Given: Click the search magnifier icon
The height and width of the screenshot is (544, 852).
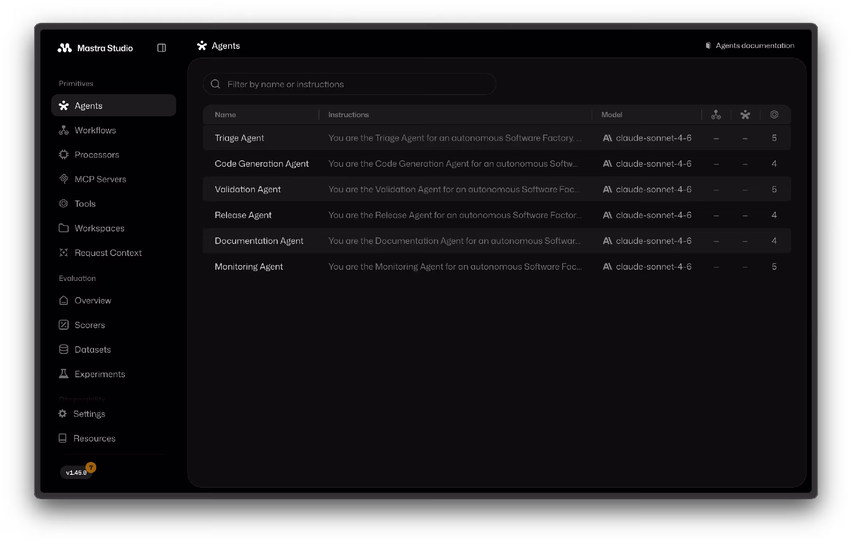Looking at the screenshot, I should 215,84.
